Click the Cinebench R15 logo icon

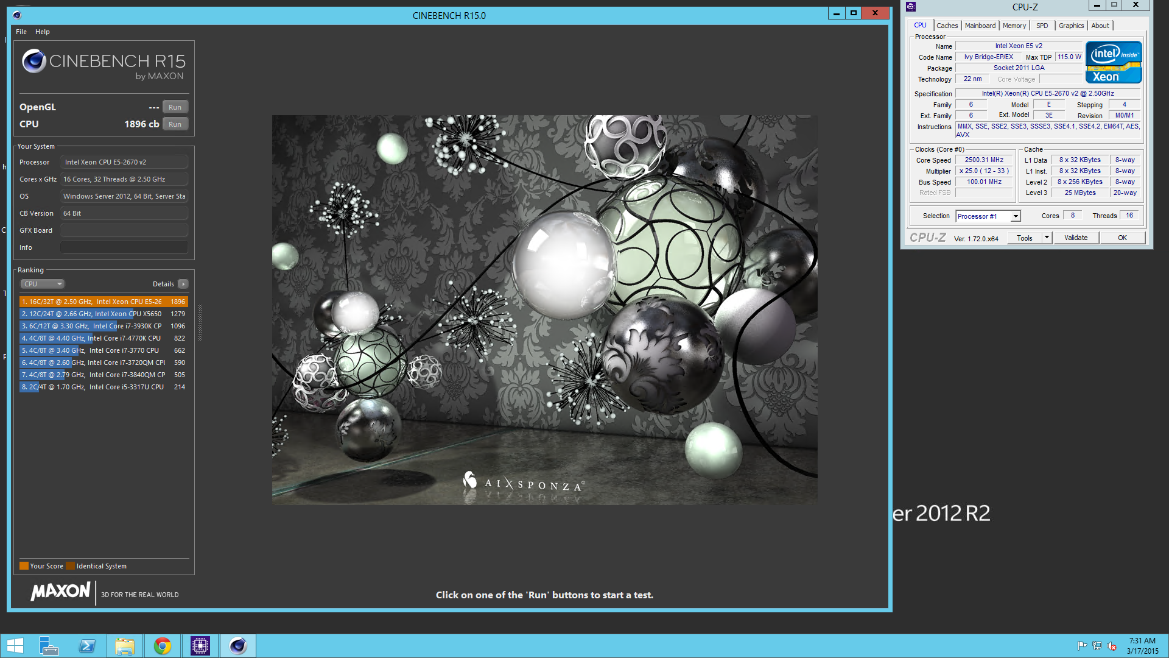click(34, 61)
